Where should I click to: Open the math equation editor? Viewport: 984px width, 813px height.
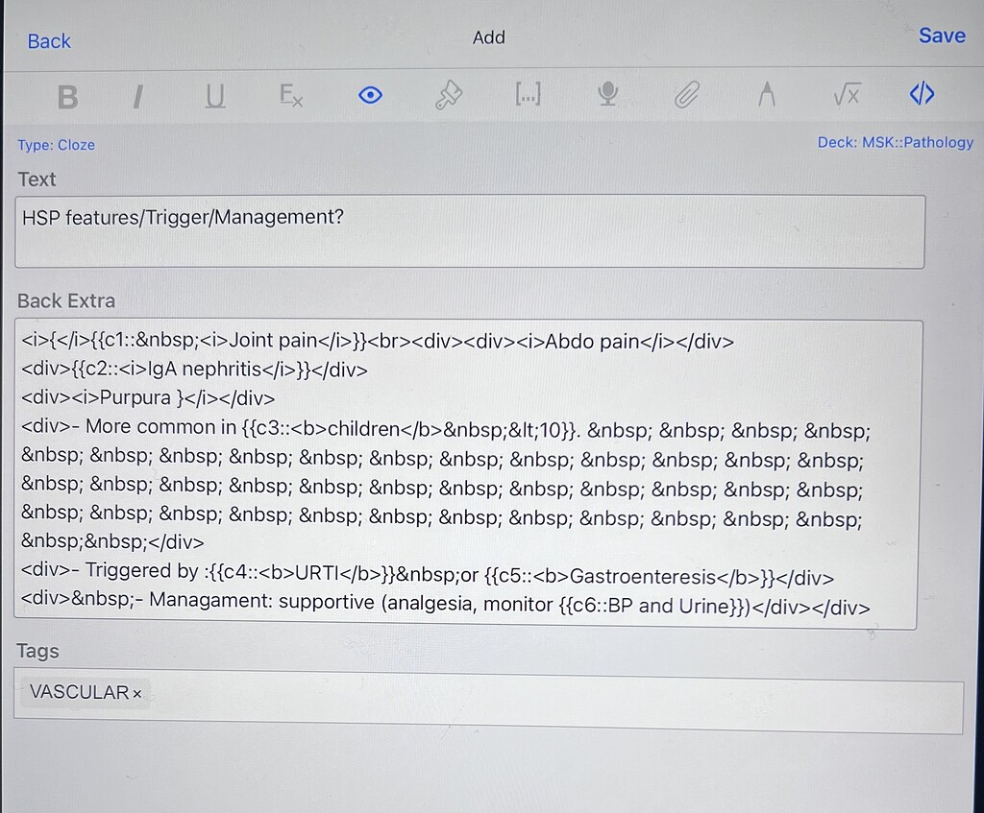[x=846, y=93]
